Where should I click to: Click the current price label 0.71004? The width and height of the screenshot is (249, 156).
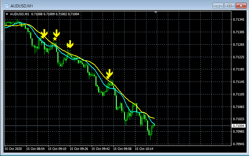238,126
